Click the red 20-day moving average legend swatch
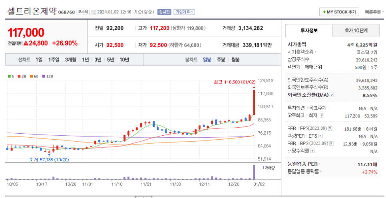The image size is (386, 198). pyautogui.click(x=19, y=77)
